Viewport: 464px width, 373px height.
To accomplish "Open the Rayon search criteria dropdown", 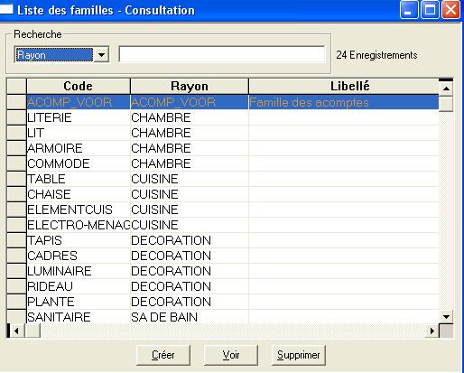I will click(x=102, y=55).
